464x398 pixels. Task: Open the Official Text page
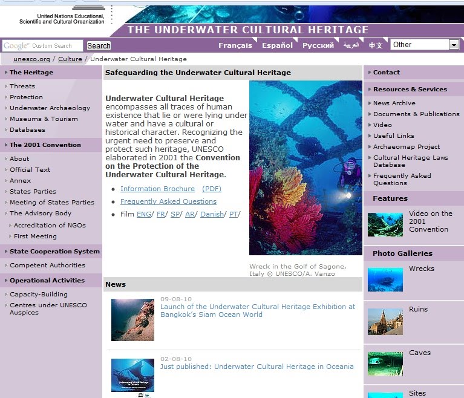coord(30,169)
